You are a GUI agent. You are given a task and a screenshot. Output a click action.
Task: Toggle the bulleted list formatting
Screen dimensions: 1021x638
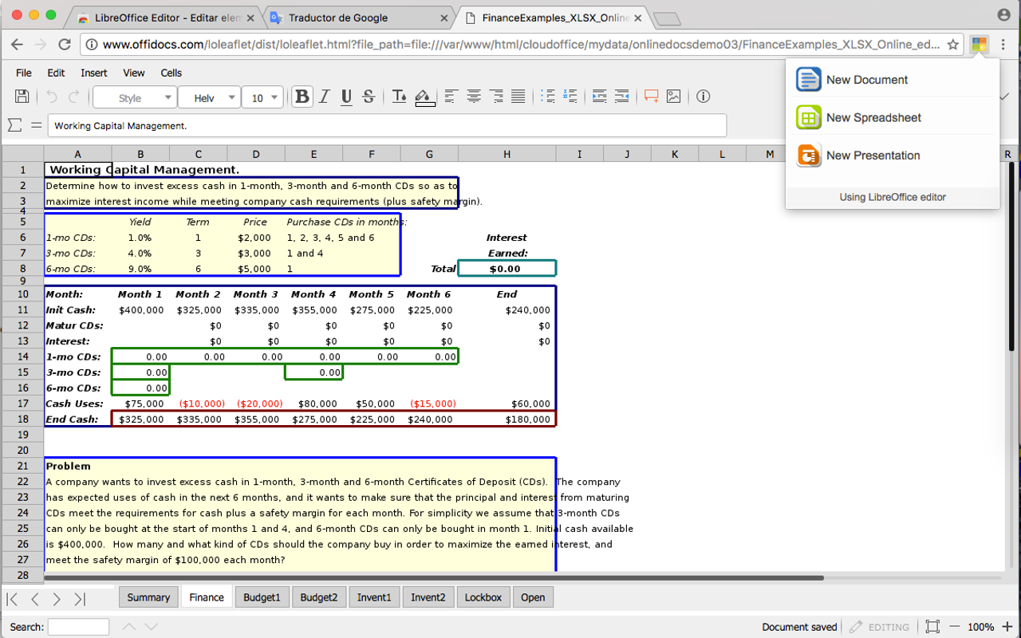tap(548, 96)
